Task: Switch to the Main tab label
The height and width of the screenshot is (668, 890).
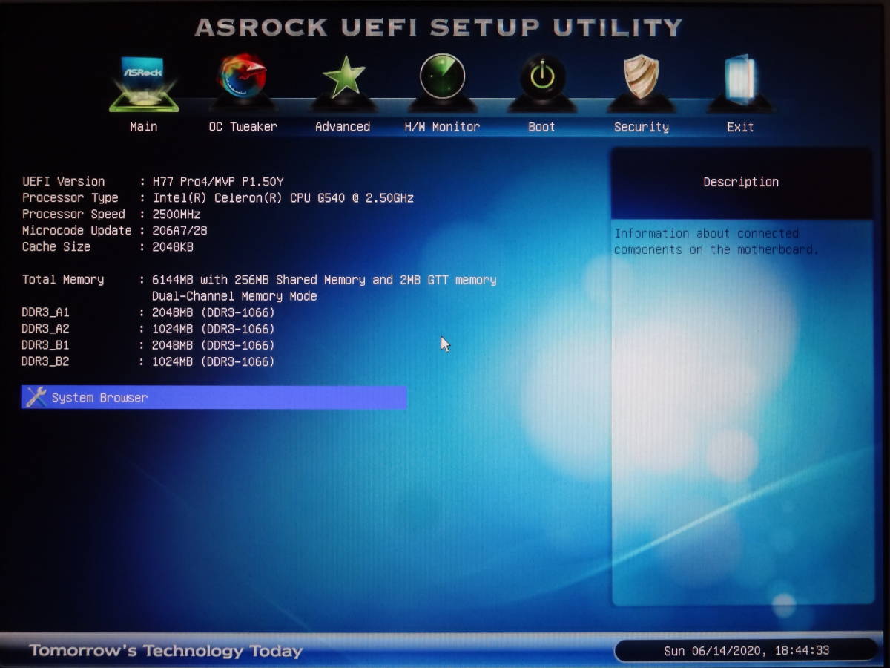Action: (143, 127)
